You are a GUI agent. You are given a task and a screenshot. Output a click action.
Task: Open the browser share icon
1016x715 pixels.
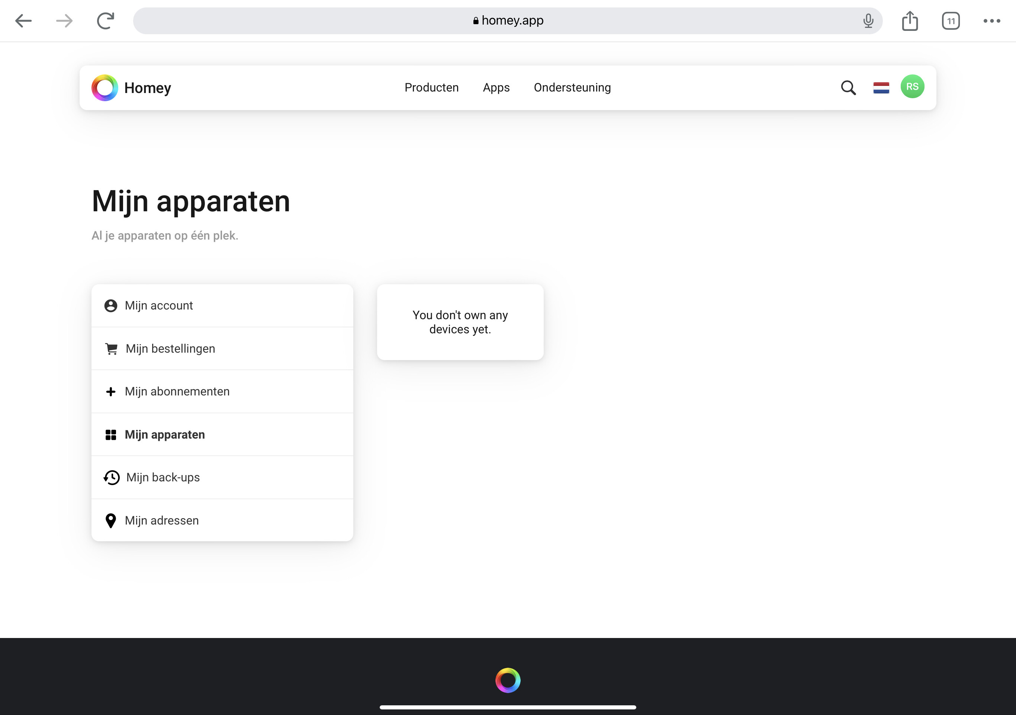pyautogui.click(x=910, y=21)
